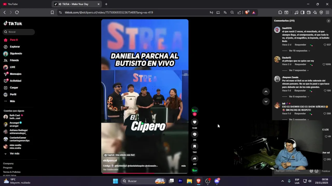This screenshot has width=332, height=186.
Task: Switch to the YouTube browser tab
Action: [25, 4]
